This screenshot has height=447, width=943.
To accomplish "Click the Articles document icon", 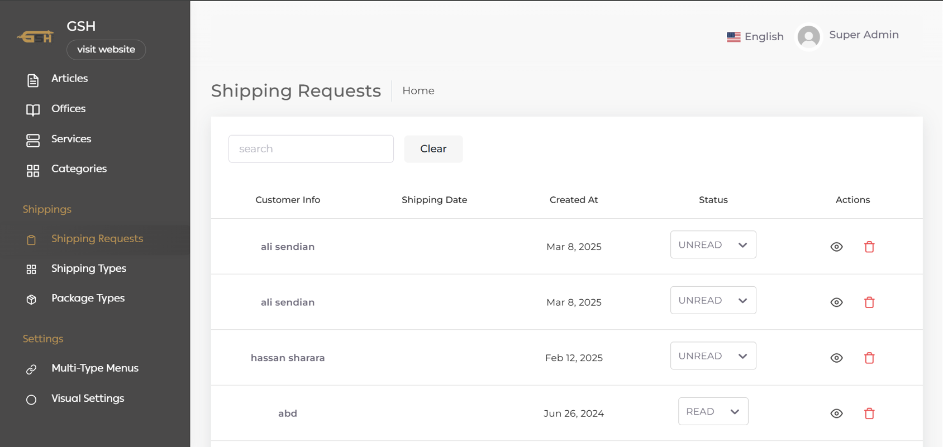I will coord(33,80).
